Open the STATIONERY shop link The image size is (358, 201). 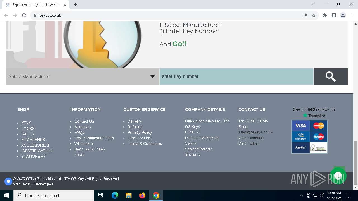[x=33, y=156]
